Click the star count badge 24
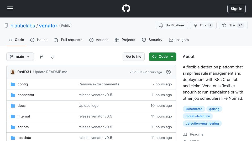 click(x=240, y=25)
